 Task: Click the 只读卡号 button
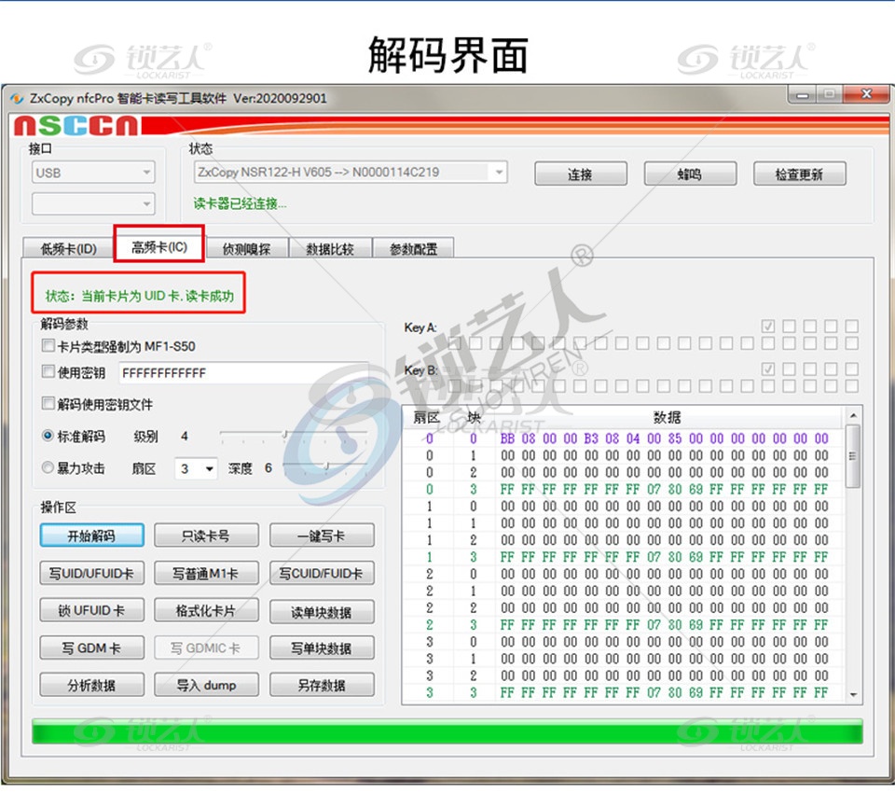click(x=206, y=536)
